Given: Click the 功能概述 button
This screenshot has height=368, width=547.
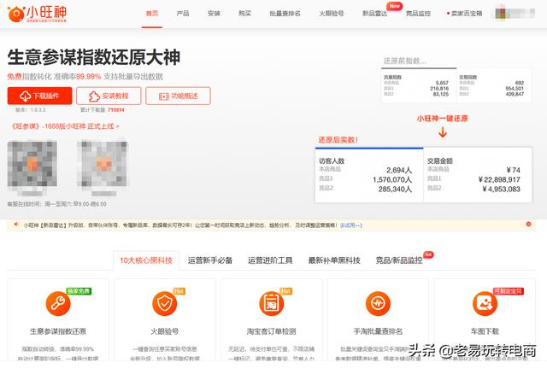Looking at the screenshot, I should coord(177,96).
